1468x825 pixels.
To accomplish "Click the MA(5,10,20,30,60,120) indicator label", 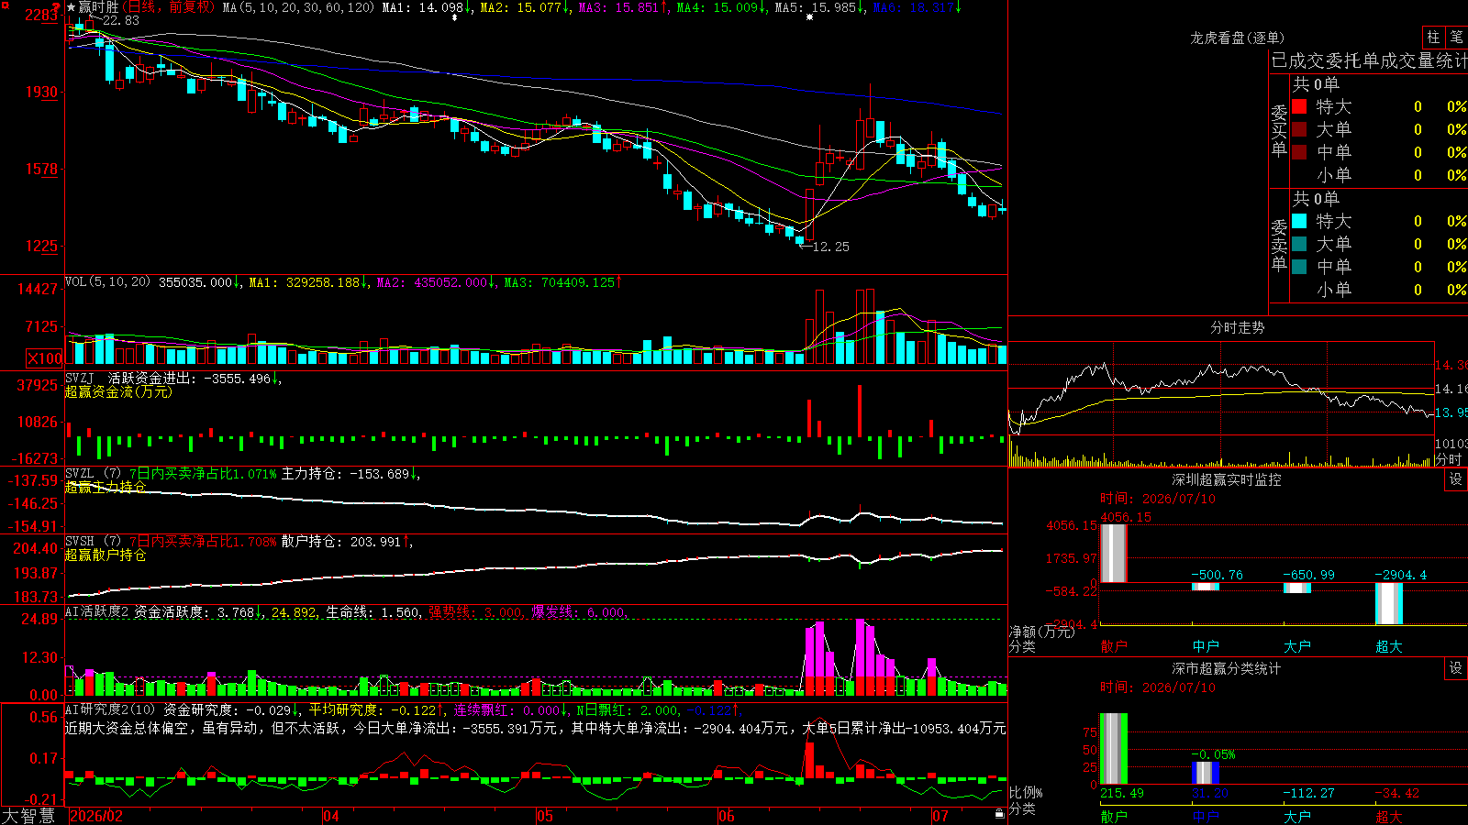I will 299,7.
